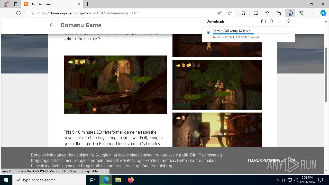Open a new tab with plus button
Image resolution: width=329 pixels, height=185 pixels.
click(x=88, y=4)
